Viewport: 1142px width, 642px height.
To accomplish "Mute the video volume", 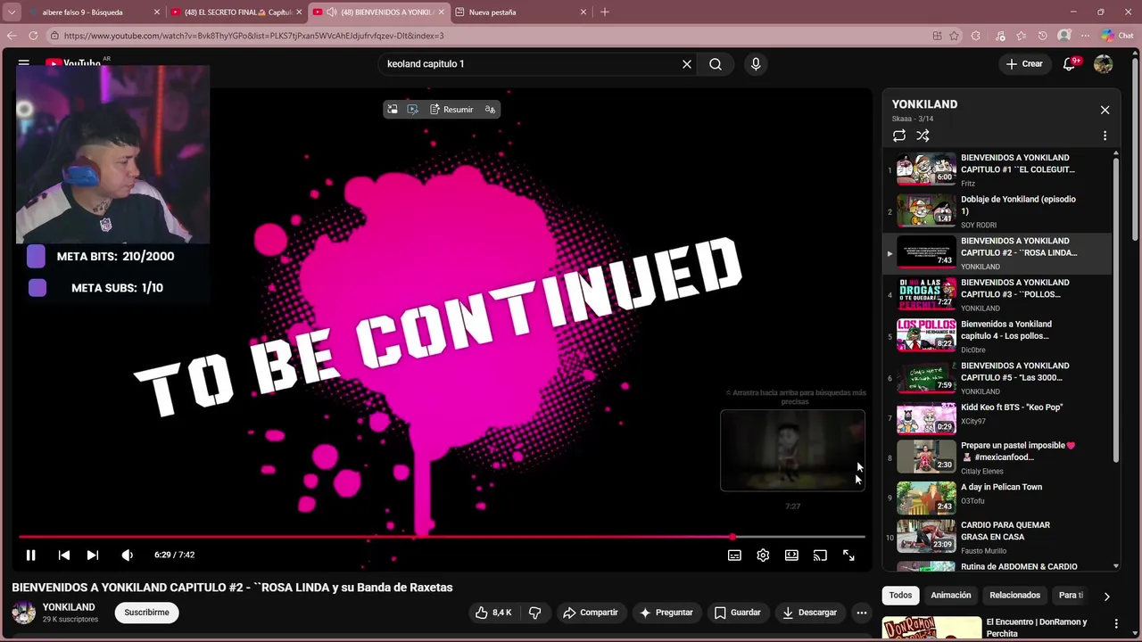I will [127, 555].
